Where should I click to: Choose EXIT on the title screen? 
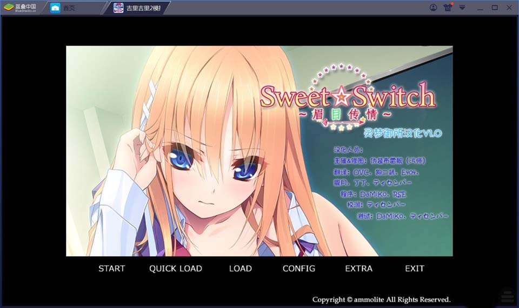pos(415,269)
